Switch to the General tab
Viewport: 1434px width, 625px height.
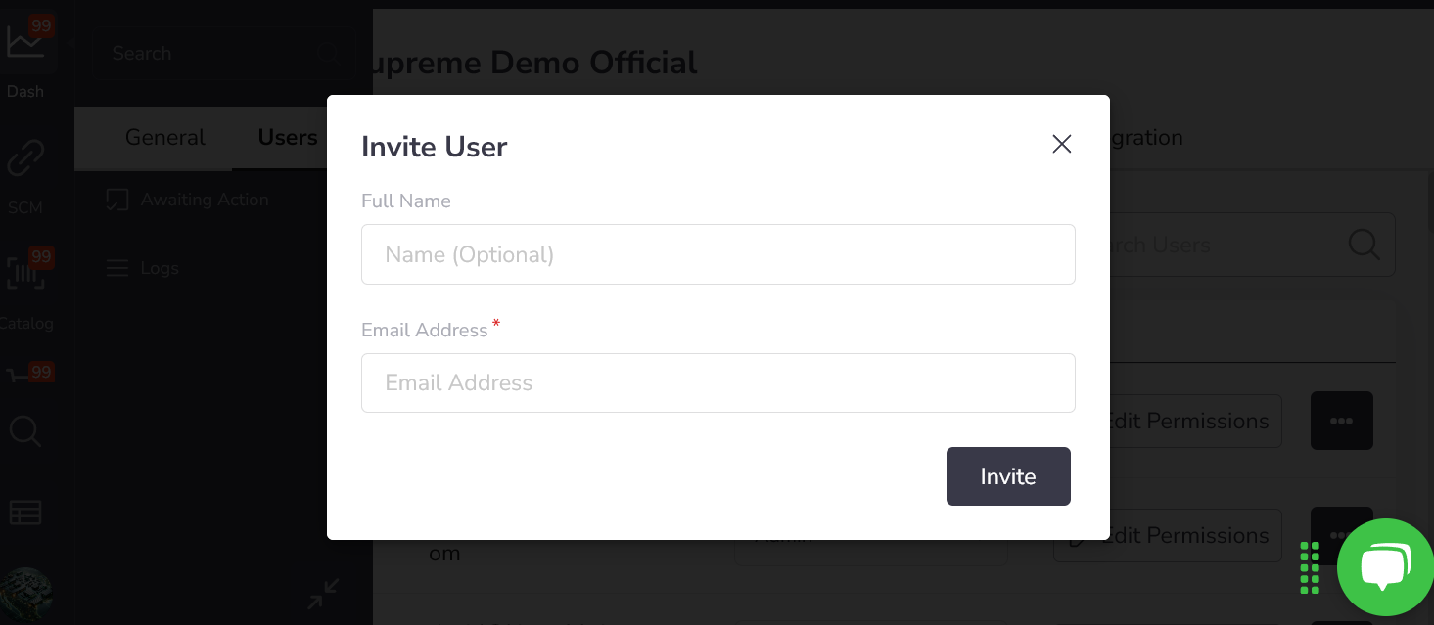pyautogui.click(x=165, y=138)
